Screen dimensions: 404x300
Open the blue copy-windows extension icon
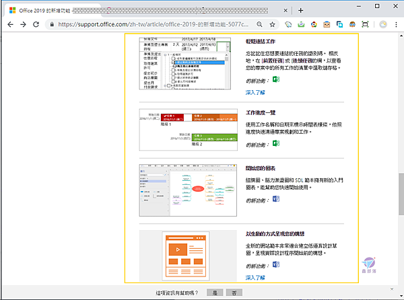(x=339, y=24)
